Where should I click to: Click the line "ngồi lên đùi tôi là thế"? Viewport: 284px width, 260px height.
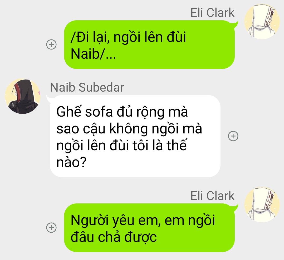121,145
